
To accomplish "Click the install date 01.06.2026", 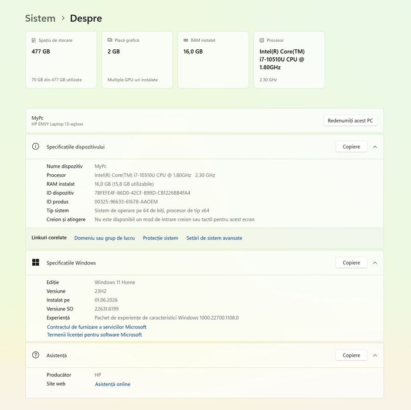I will (106, 300).
